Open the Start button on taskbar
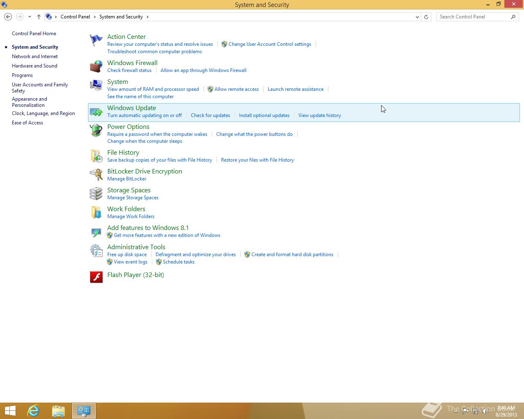 pos(10,411)
